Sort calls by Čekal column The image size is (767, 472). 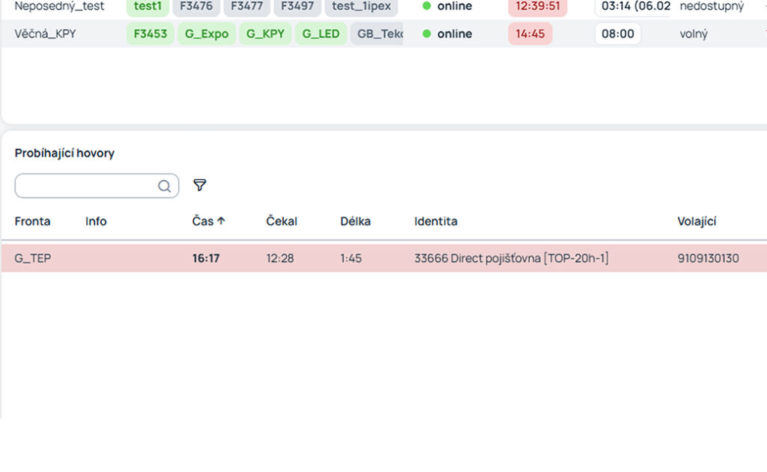(x=282, y=221)
